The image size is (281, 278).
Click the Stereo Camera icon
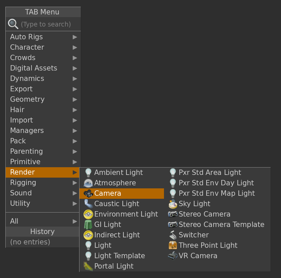coord(173,214)
